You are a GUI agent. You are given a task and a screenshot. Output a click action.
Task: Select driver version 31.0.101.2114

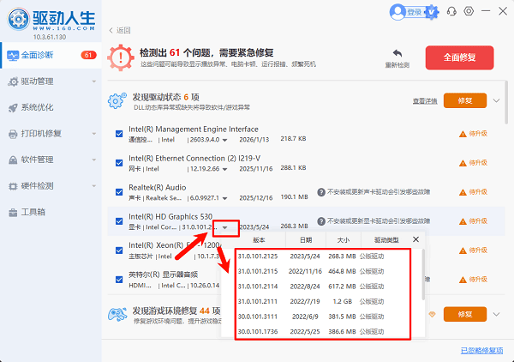311,287
